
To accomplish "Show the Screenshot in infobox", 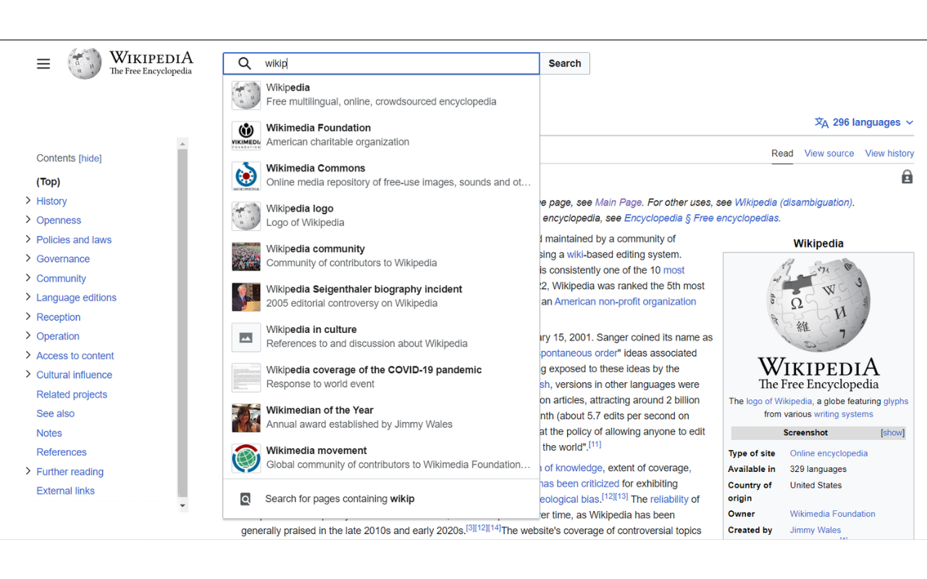I will click(892, 433).
